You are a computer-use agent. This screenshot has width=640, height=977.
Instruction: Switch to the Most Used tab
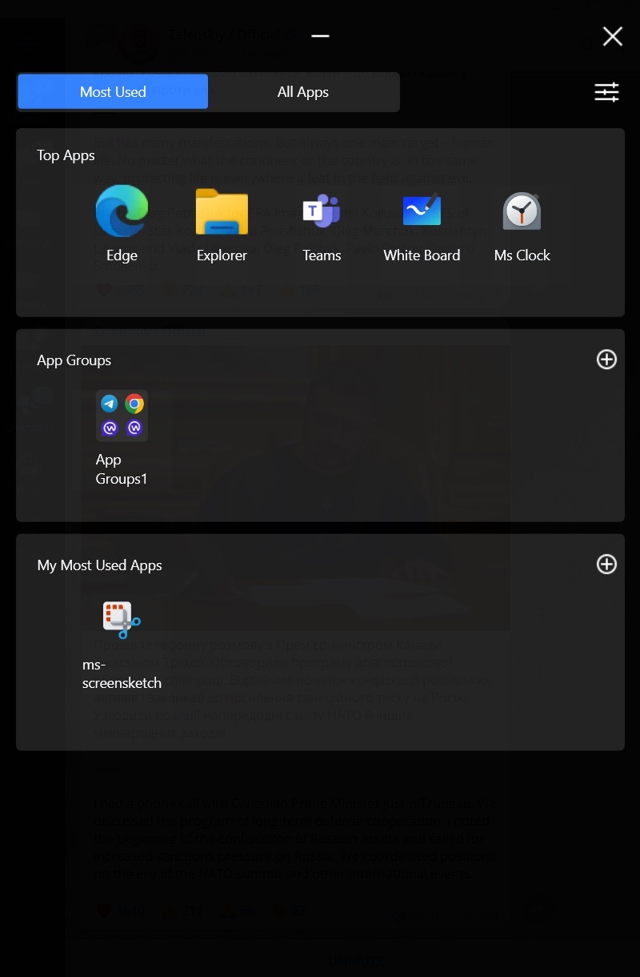pos(113,92)
